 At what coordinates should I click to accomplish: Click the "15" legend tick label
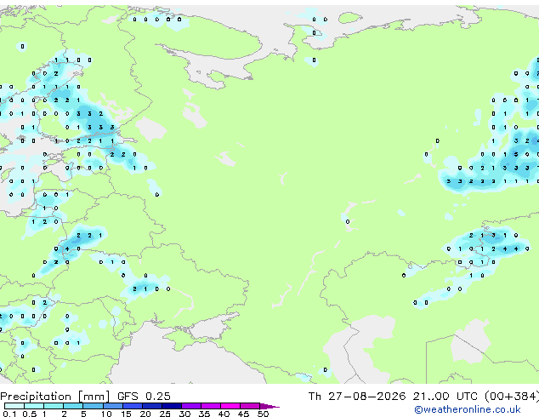(x=126, y=414)
